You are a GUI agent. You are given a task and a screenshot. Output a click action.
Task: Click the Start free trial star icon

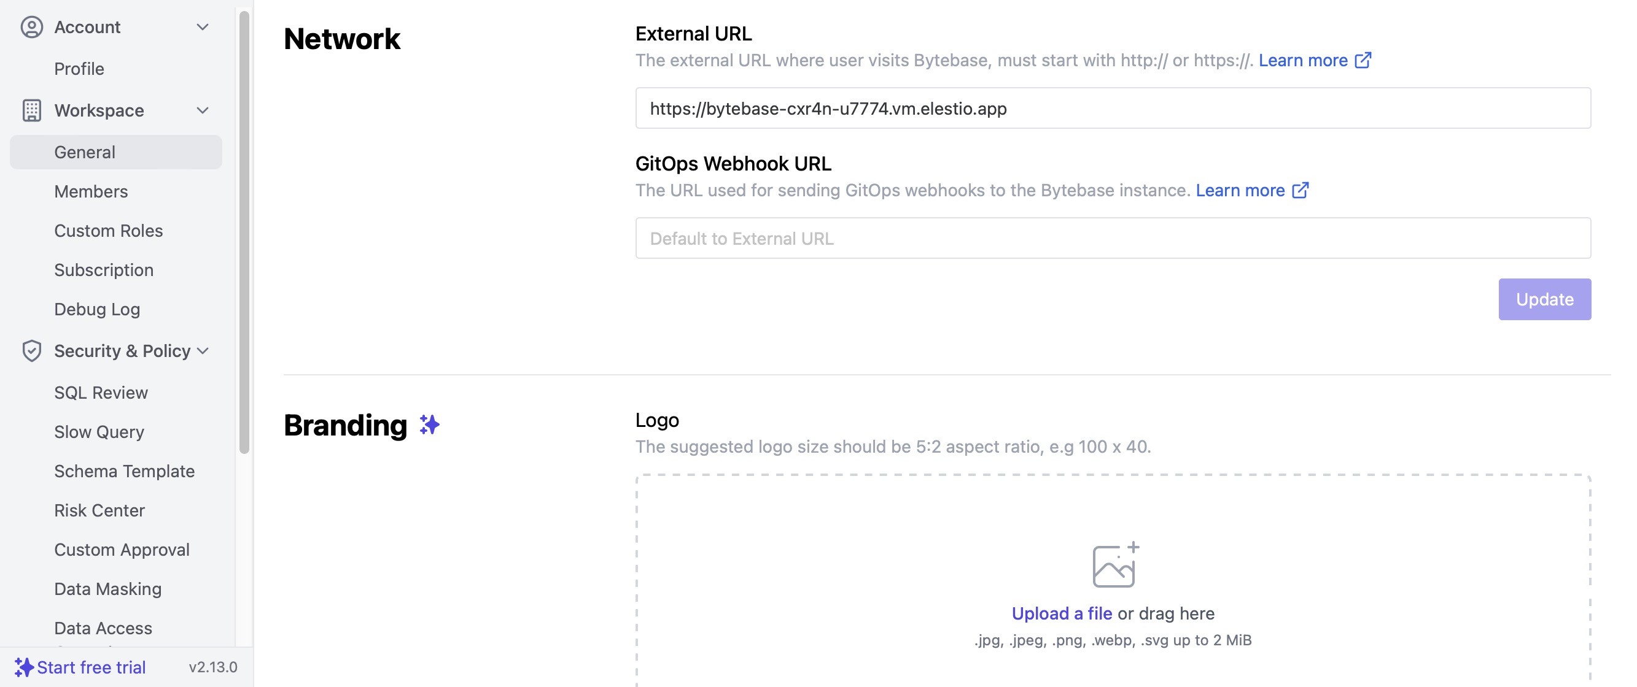click(23, 665)
